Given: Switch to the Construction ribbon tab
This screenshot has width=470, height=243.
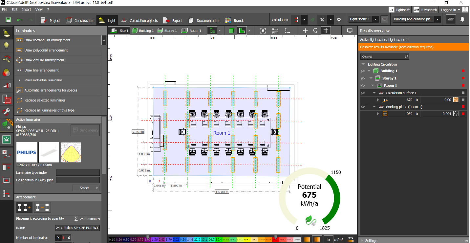Looking at the screenshot, I should click(x=83, y=20).
